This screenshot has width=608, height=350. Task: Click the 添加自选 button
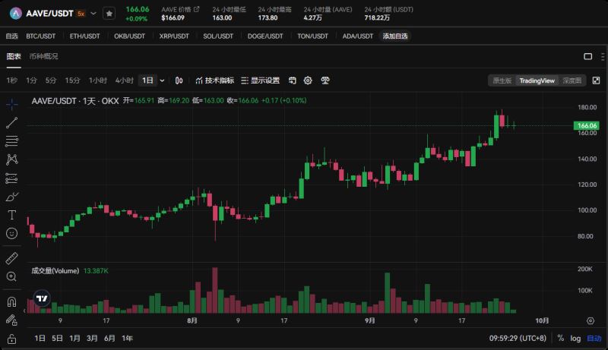[394, 36]
